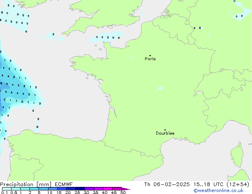Pick the 20–25 mm legend swatch
Screen dimensions: 252x194
71,189
